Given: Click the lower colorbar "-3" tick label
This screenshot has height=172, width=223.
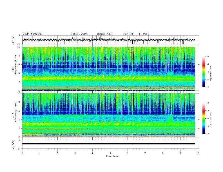Looking at the screenshot, I should [x=208, y=103].
